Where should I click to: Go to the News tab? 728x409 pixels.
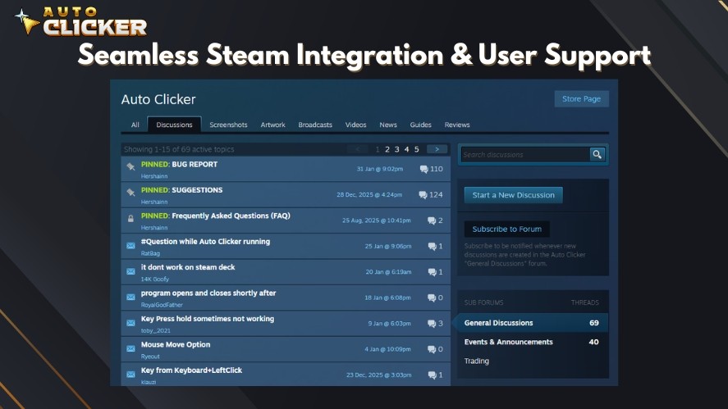pos(388,125)
